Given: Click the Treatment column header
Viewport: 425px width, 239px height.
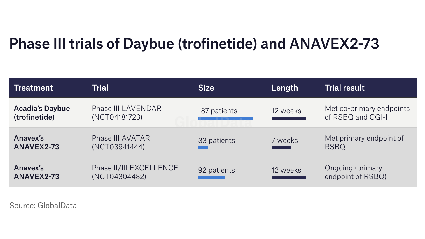Looking at the screenshot, I should (33, 88).
